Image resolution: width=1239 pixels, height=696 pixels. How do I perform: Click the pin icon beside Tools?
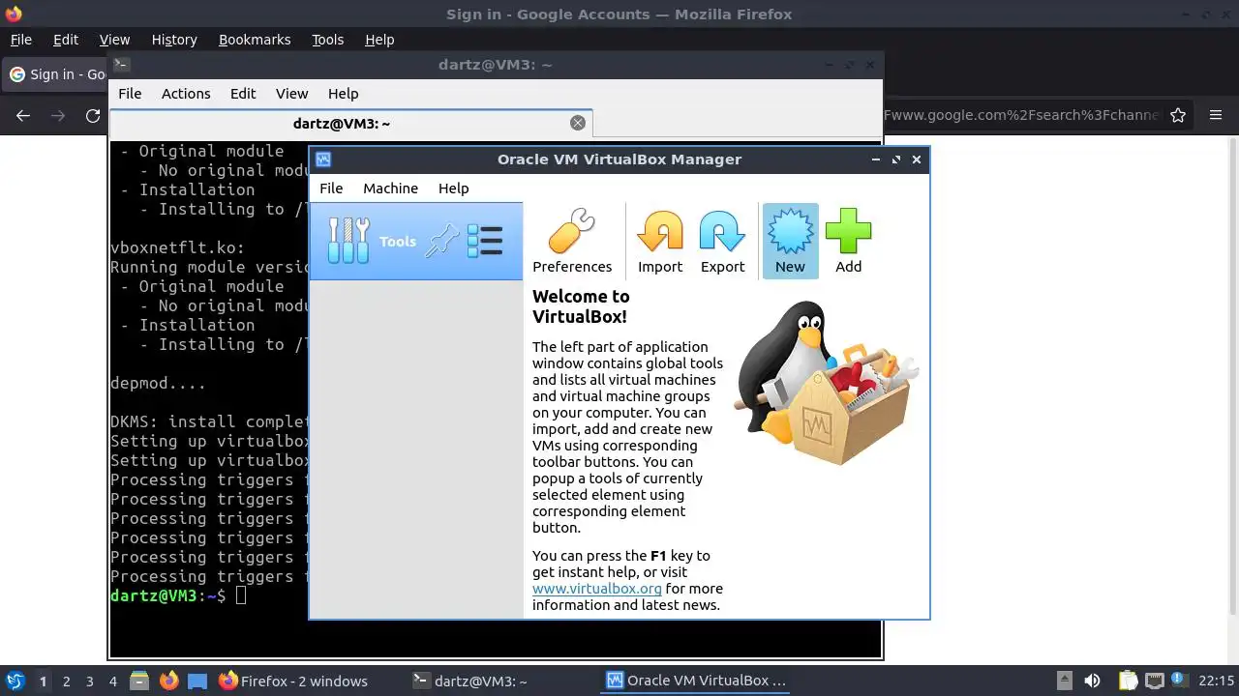click(x=442, y=241)
